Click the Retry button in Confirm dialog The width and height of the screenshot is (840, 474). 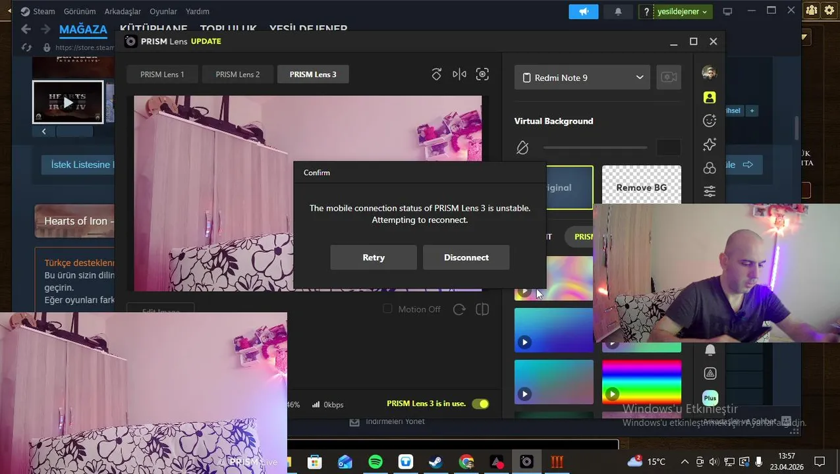click(x=374, y=257)
